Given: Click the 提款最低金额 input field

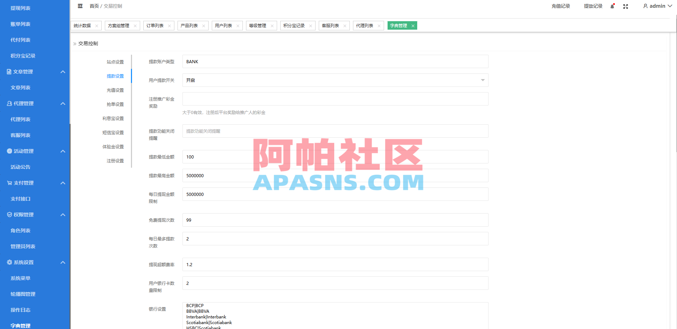Looking at the screenshot, I should coord(335,157).
